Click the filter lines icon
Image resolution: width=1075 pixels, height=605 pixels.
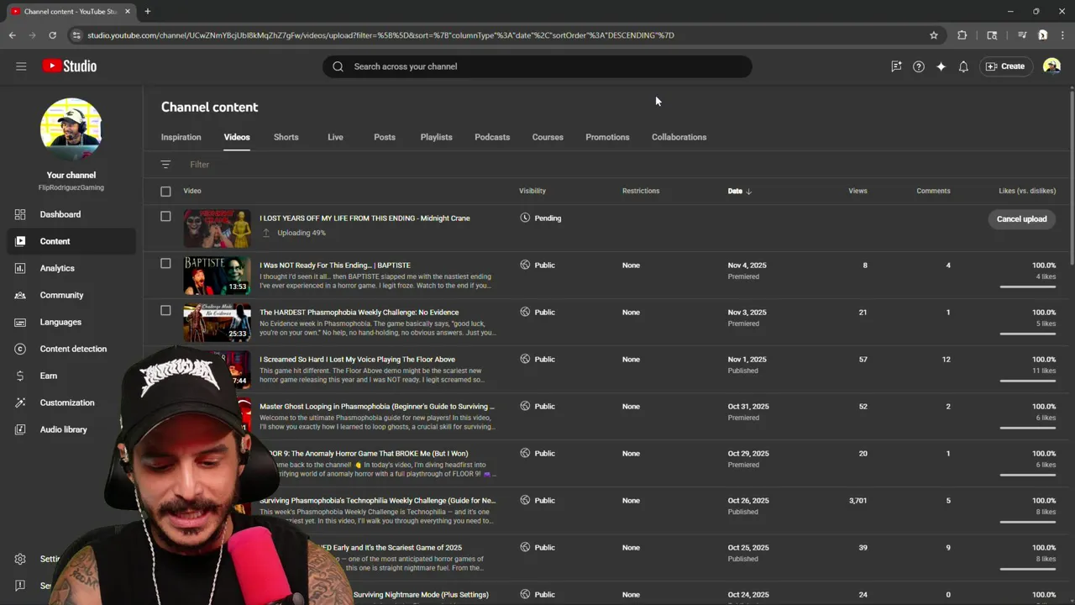(165, 165)
